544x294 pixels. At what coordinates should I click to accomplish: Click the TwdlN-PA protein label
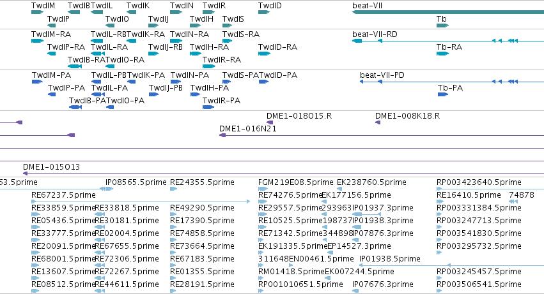click(190, 75)
